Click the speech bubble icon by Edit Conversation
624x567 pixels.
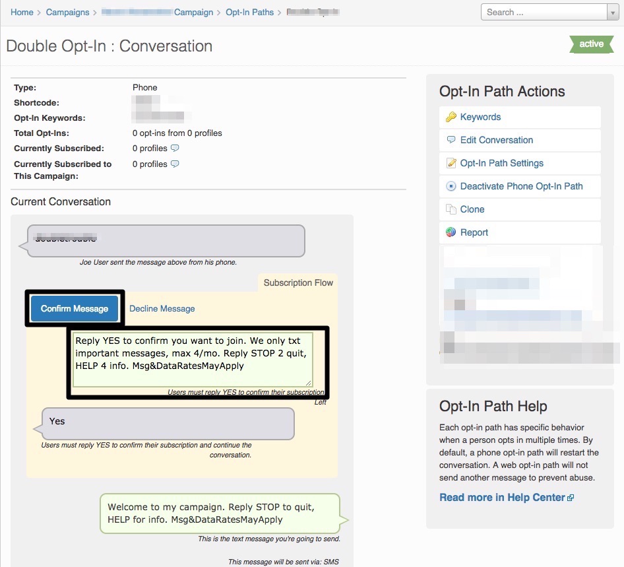point(451,140)
